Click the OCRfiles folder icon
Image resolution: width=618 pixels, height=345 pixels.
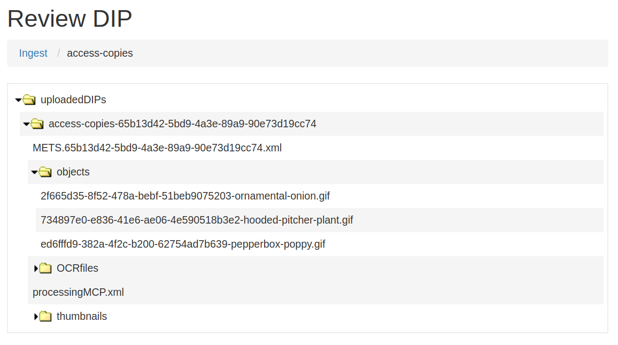(x=45, y=269)
